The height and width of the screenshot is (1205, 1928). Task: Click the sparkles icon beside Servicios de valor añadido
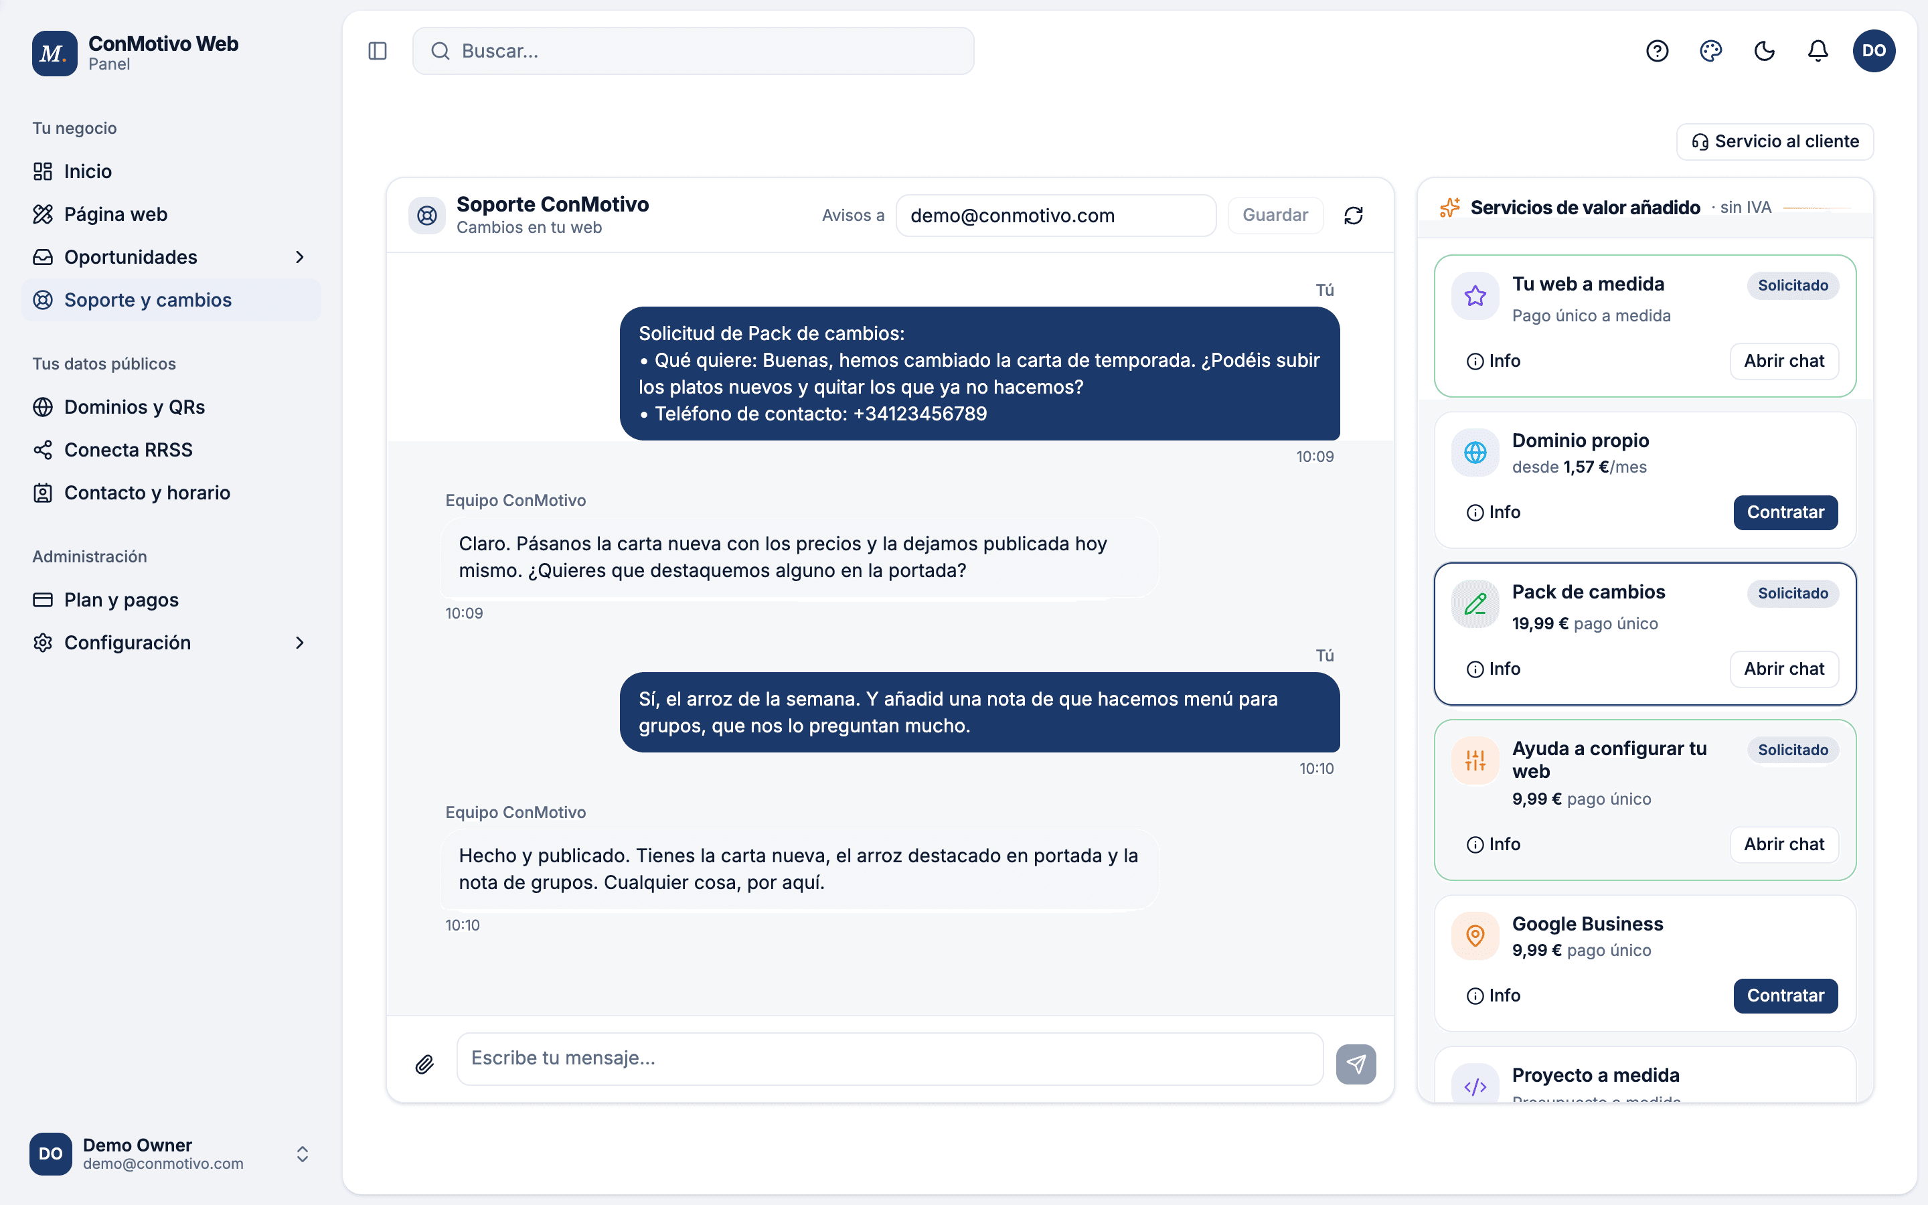pos(1450,208)
